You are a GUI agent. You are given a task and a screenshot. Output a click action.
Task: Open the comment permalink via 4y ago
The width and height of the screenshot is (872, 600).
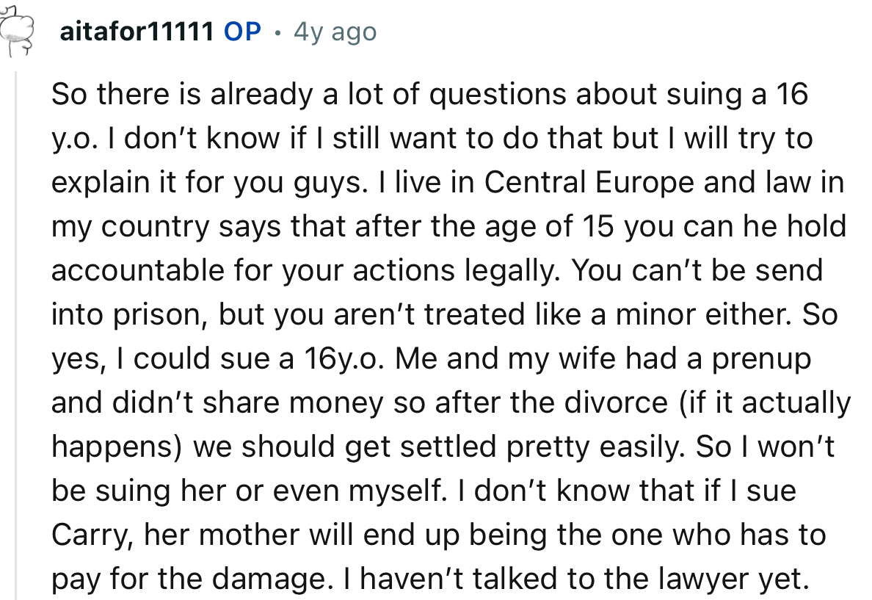[335, 32]
